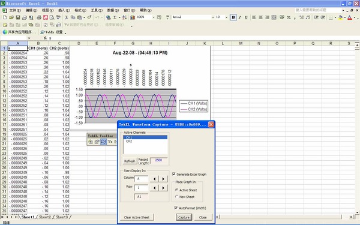360x225 pixels.
Task: Click the Save icon in toolbar
Action: [x=18, y=17]
